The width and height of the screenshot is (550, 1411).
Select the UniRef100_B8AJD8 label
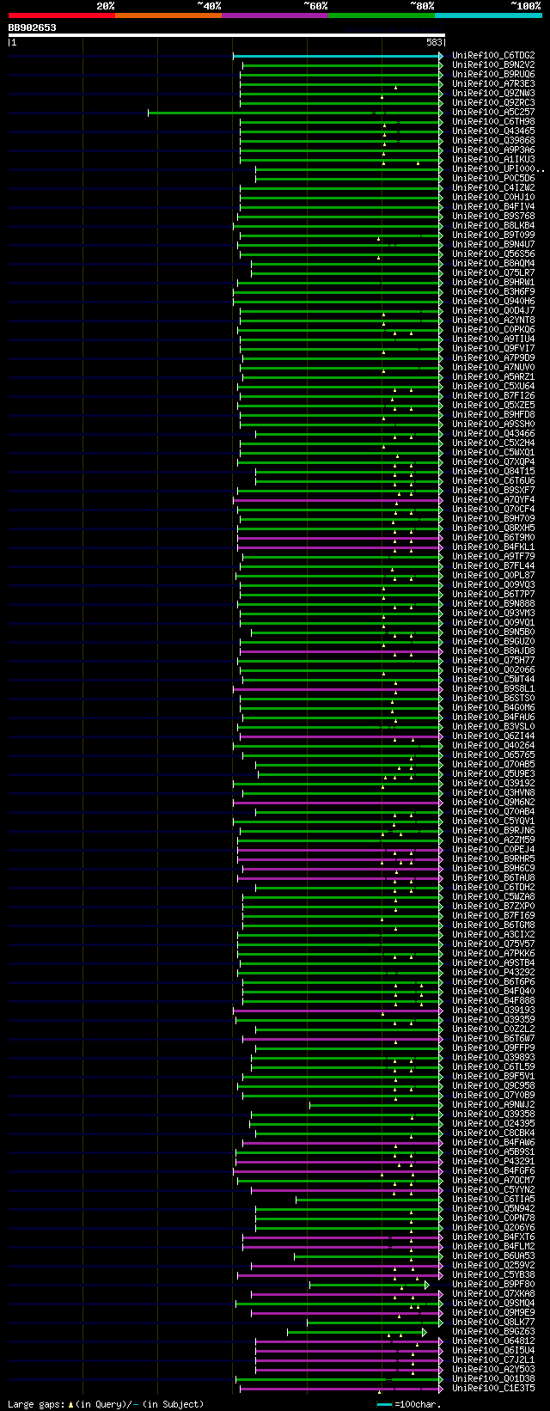pyautogui.click(x=493, y=651)
